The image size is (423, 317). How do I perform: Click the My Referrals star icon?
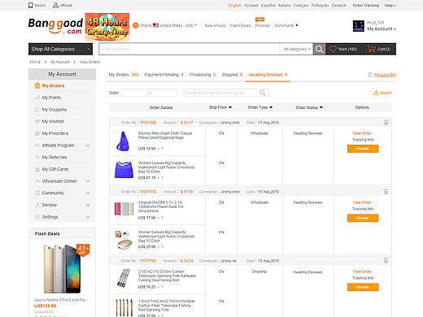(37, 157)
